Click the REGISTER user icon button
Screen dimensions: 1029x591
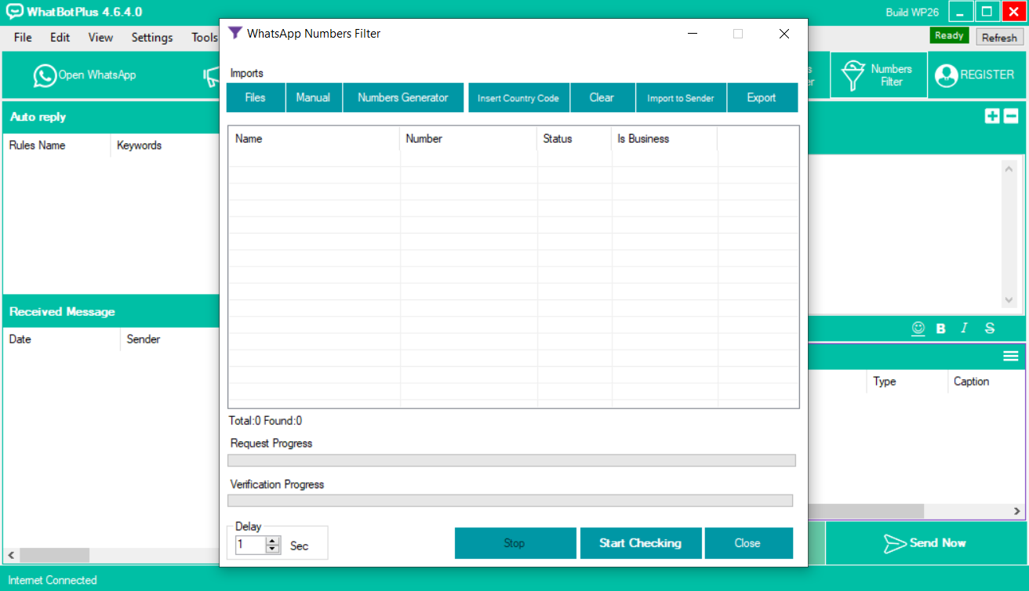coord(975,75)
